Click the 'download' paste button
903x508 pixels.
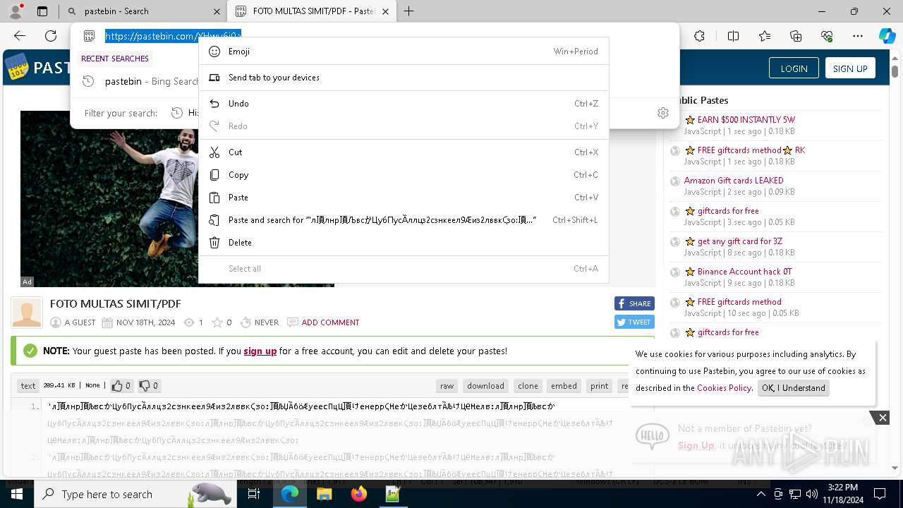[485, 386]
